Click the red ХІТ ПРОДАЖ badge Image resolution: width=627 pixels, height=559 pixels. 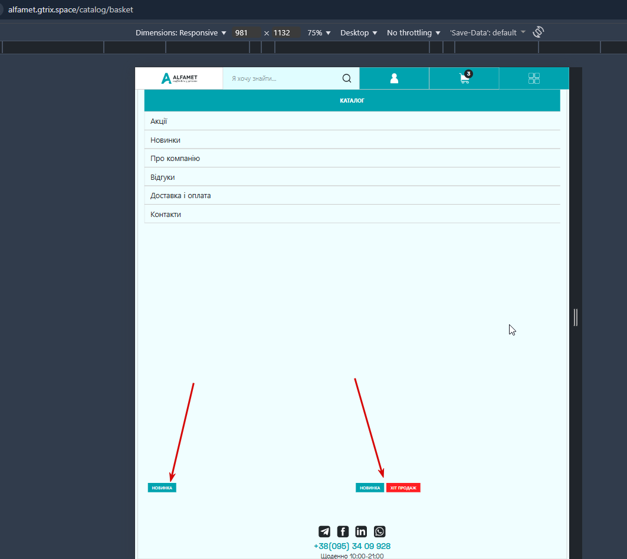403,488
